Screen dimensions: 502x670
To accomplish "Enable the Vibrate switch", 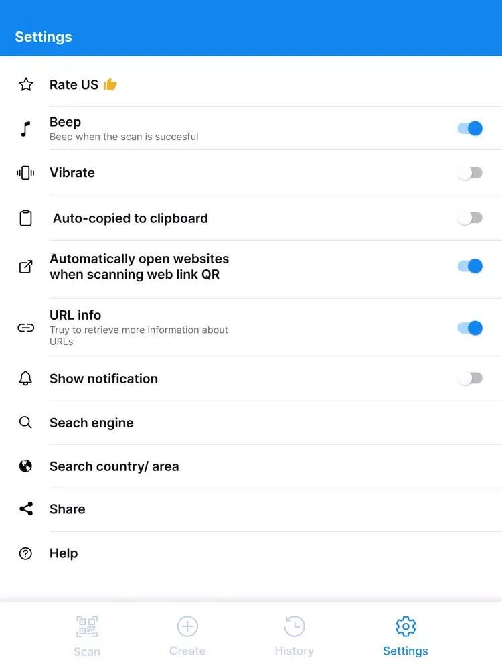I will pyautogui.click(x=470, y=173).
